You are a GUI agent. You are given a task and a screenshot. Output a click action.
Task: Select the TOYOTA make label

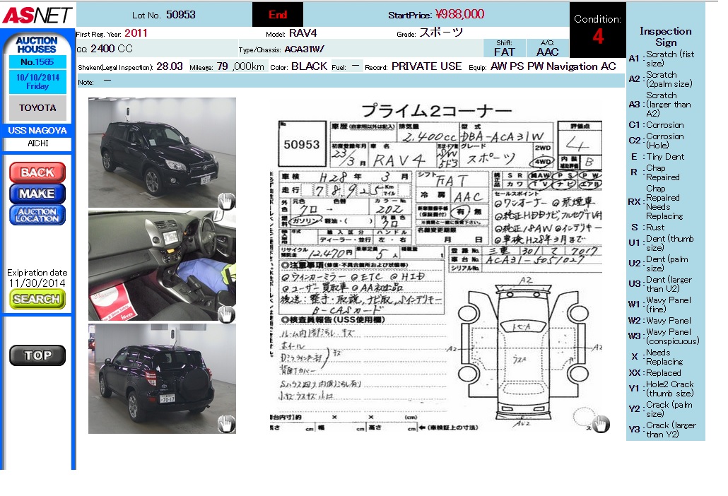(x=37, y=108)
